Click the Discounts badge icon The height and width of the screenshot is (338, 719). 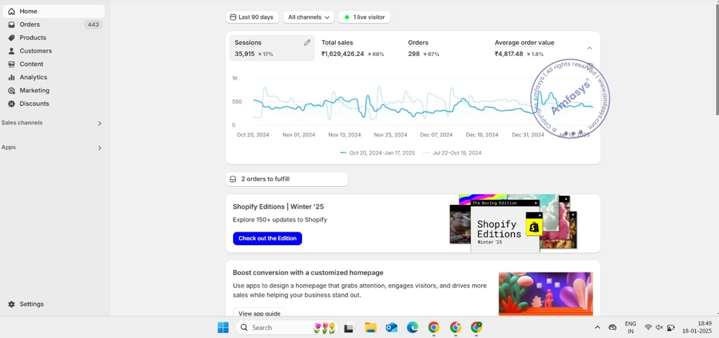[x=12, y=104]
